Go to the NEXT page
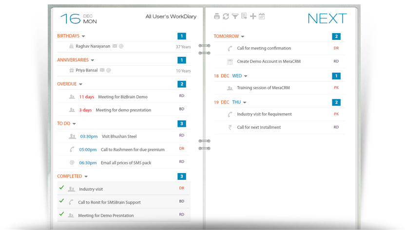 point(327,19)
